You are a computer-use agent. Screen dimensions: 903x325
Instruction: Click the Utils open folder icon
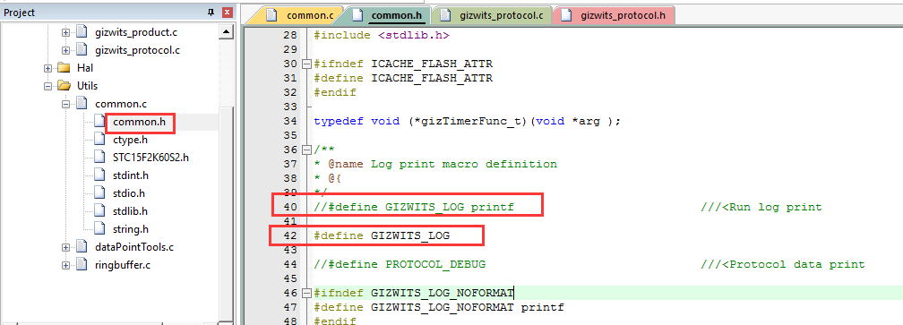click(64, 86)
